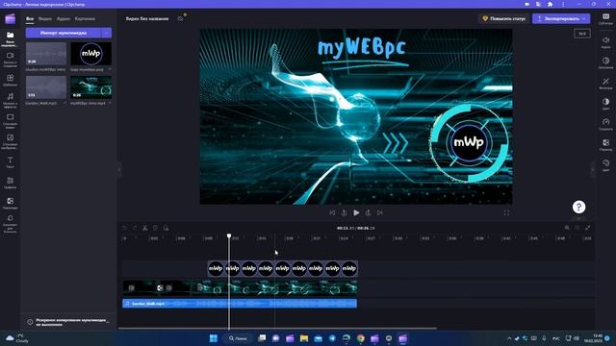This screenshot has height=346, width=616.
Task: Select the Garden_Walk.mp3 audio thumbnail in media
Action: [46, 87]
